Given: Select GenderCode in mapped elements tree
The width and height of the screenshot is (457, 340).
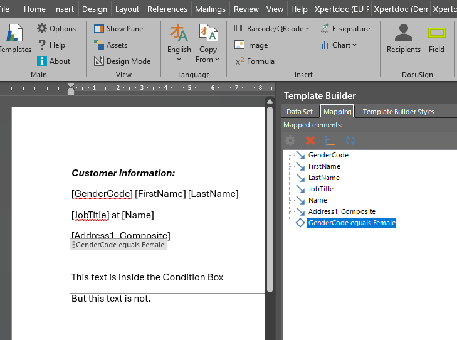Looking at the screenshot, I should [x=328, y=155].
